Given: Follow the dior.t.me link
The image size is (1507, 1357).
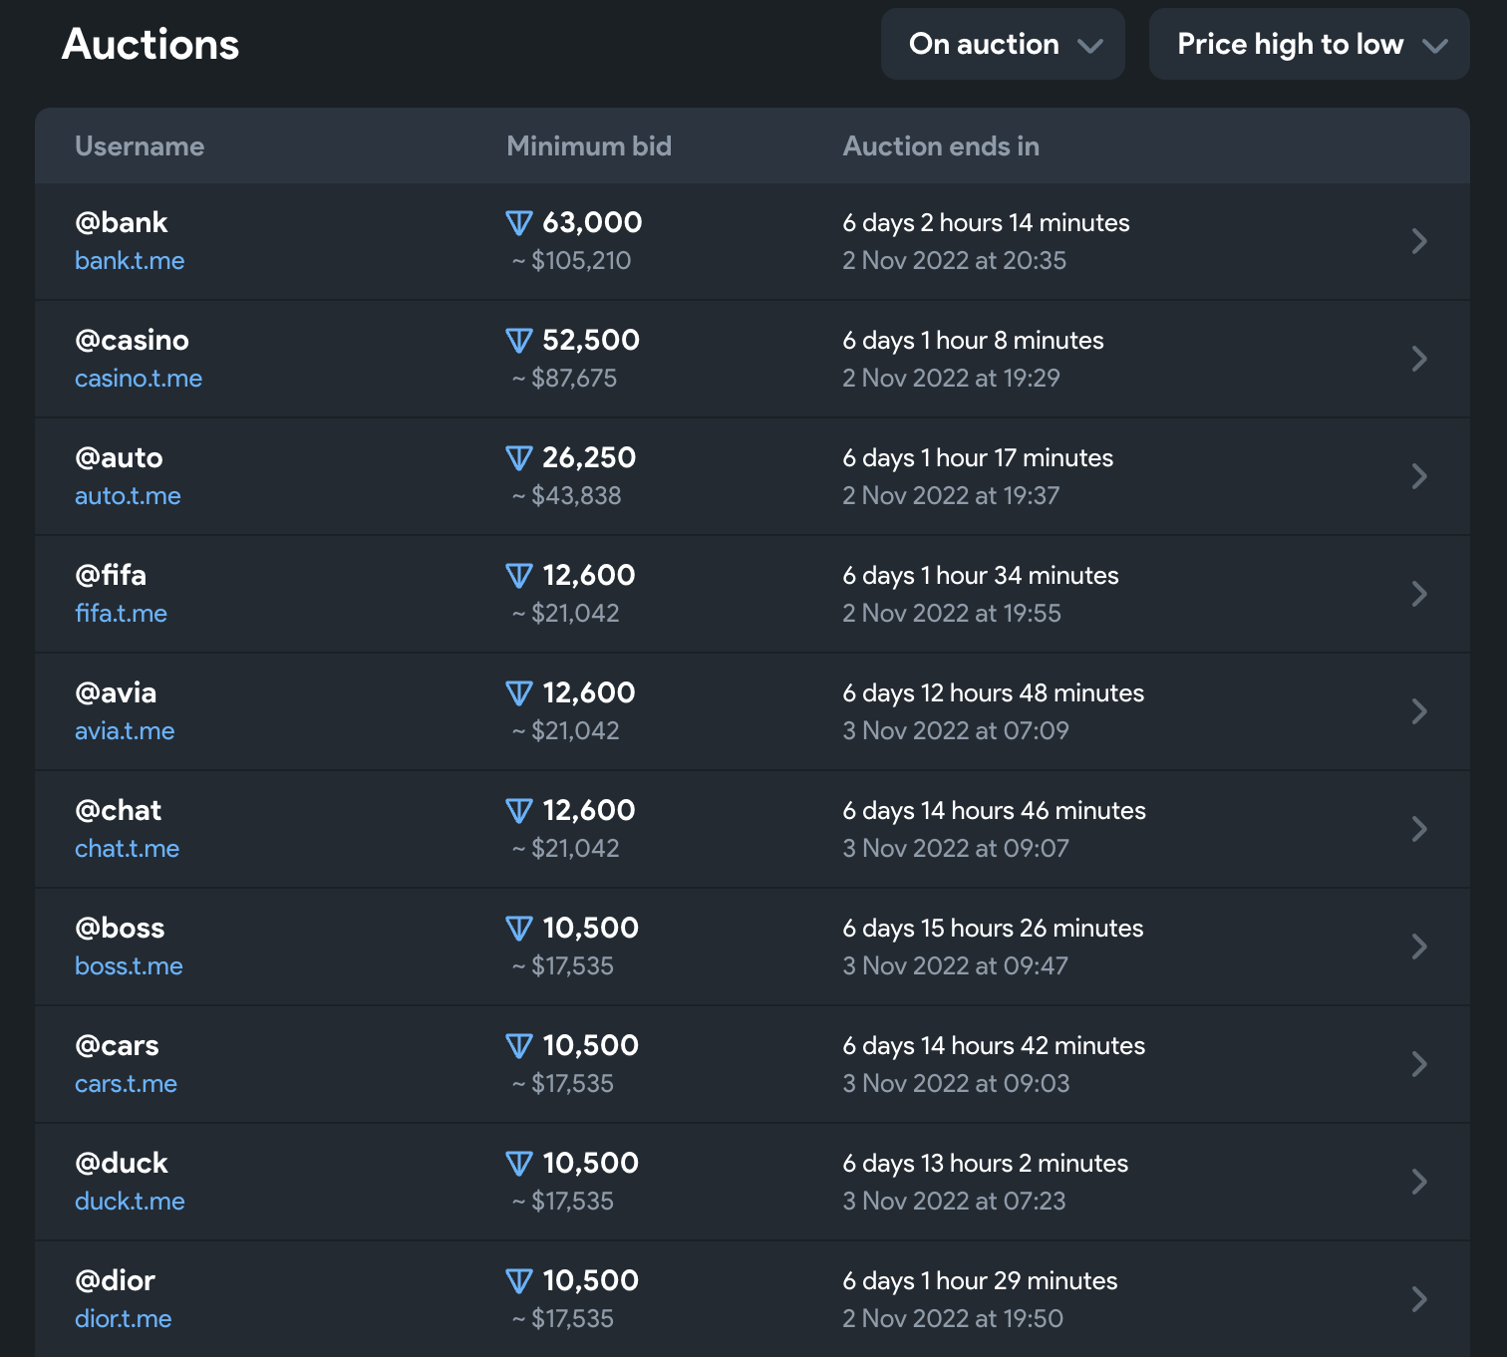Looking at the screenshot, I should [x=123, y=1319].
